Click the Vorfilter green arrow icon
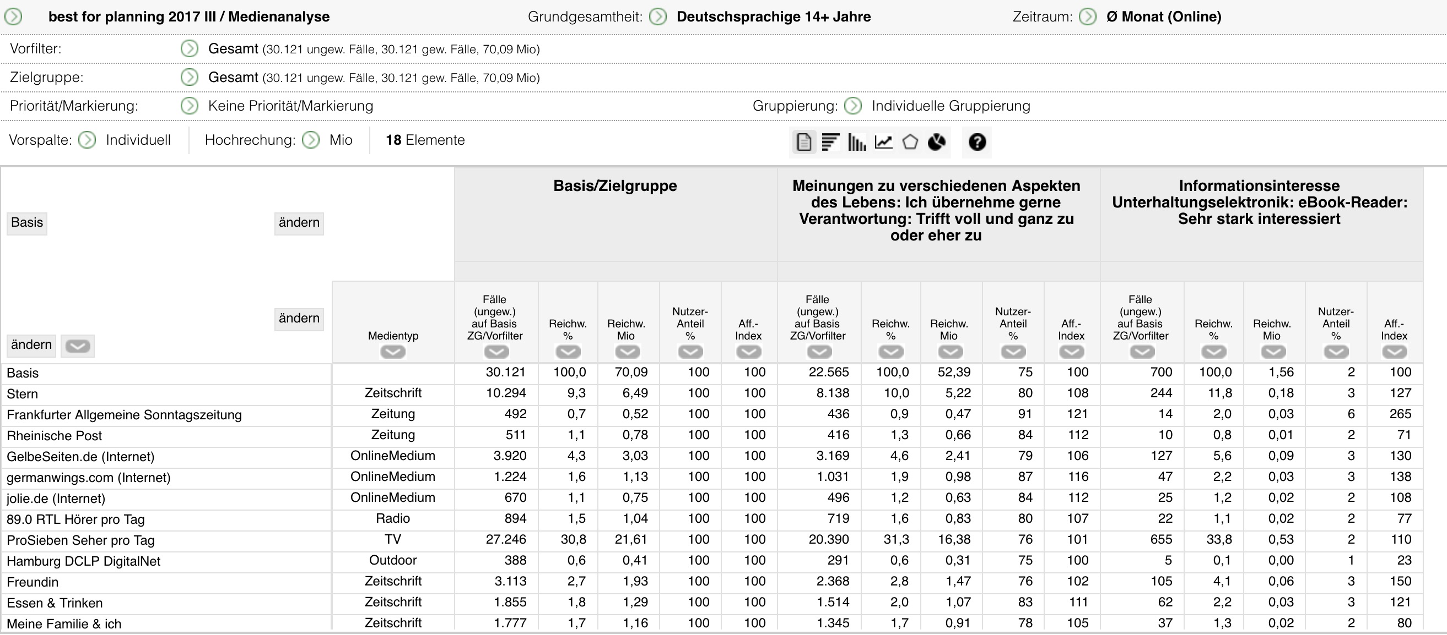The width and height of the screenshot is (1447, 635). (190, 49)
